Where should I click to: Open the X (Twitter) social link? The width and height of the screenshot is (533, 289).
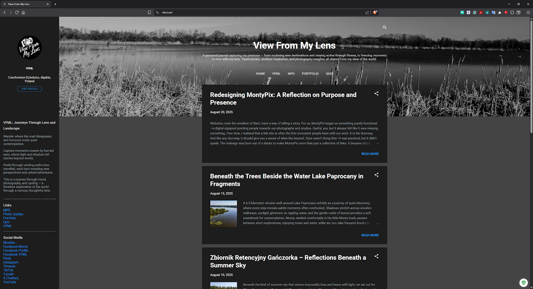11,278
